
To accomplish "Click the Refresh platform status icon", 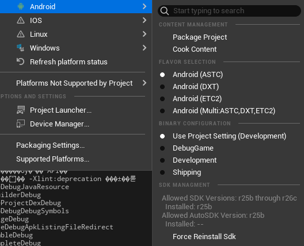I will [x=21, y=61].
